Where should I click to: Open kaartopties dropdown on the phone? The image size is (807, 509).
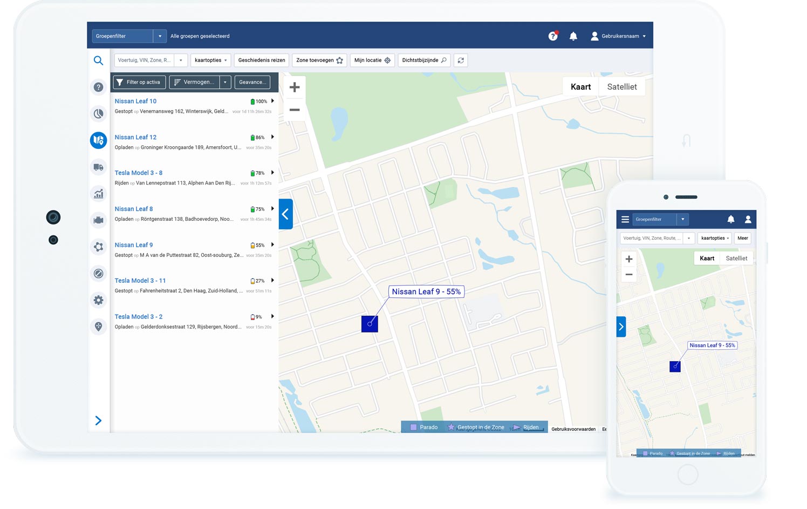[715, 238]
